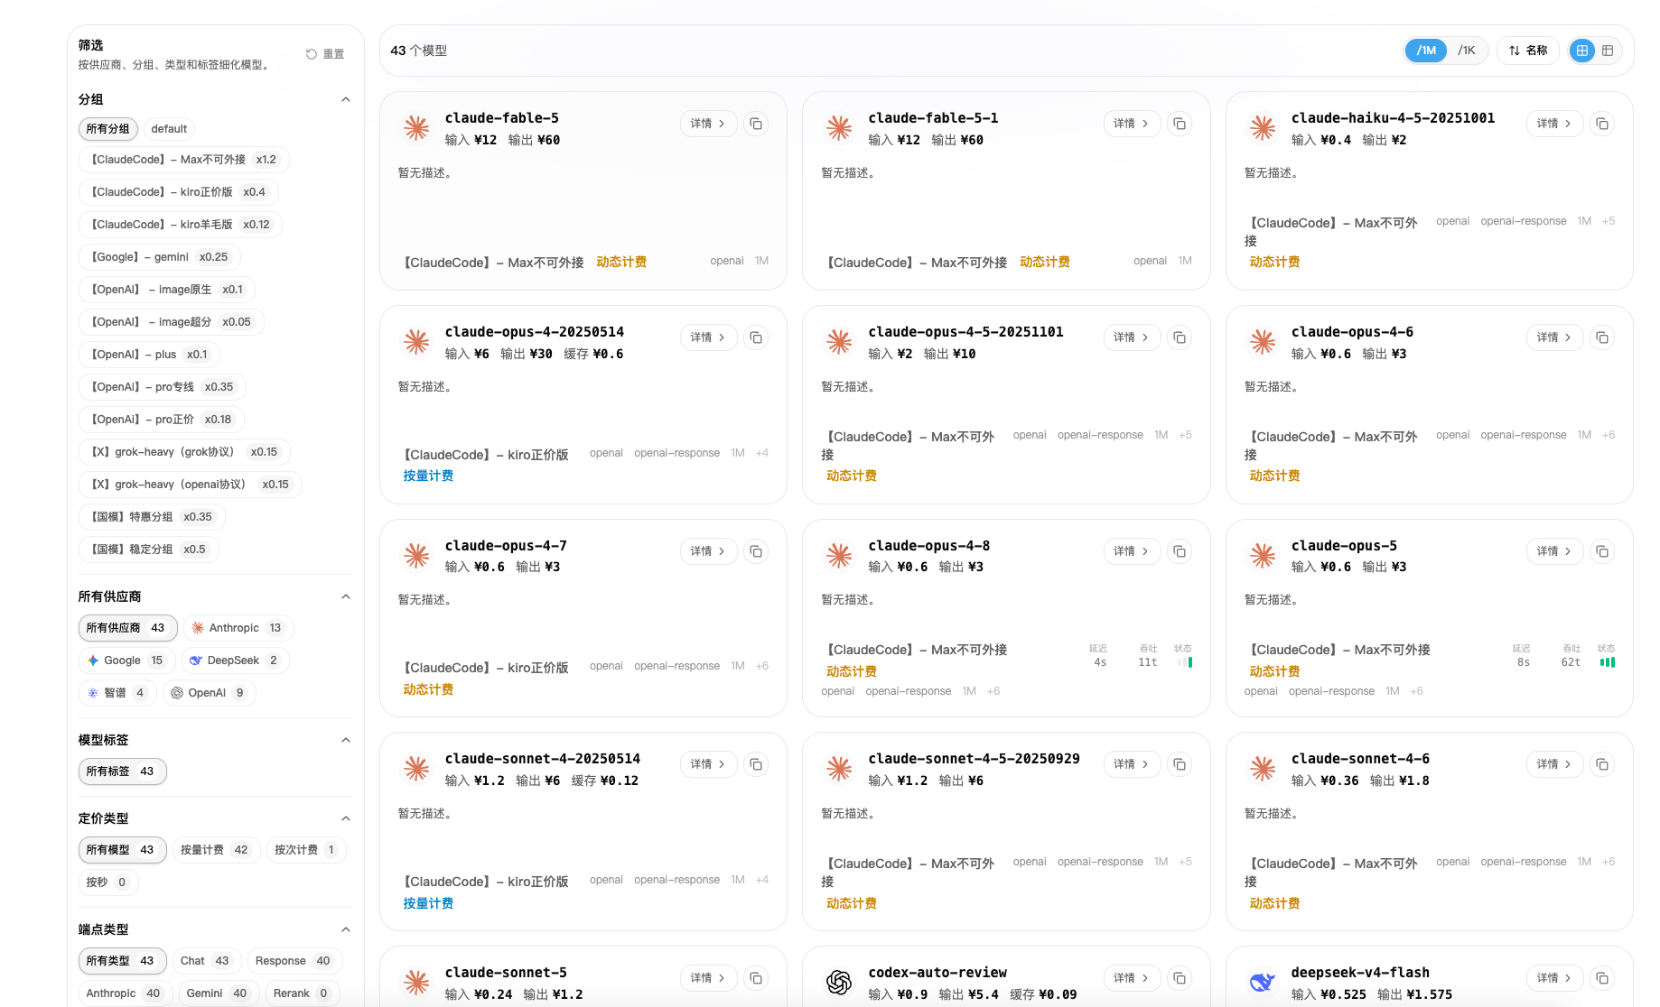Screen dimensions: 1660x1007
Task: Filter pricing type 按次计费 1
Action: [x=305, y=850]
